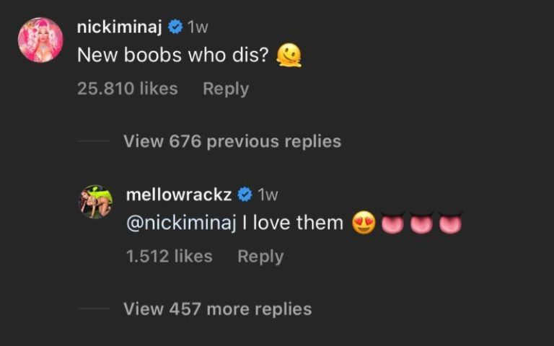Expand View 457 more replies
This screenshot has width=554, height=346.
coord(217,309)
